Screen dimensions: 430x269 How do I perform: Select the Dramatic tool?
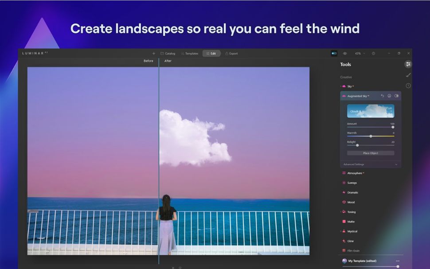[x=352, y=192]
